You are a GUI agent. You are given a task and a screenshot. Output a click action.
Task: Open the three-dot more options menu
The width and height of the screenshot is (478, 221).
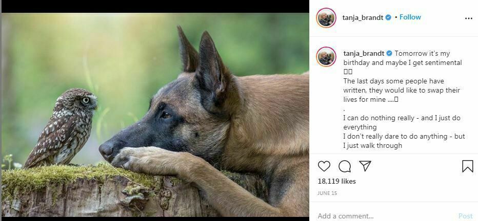(468, 18)
